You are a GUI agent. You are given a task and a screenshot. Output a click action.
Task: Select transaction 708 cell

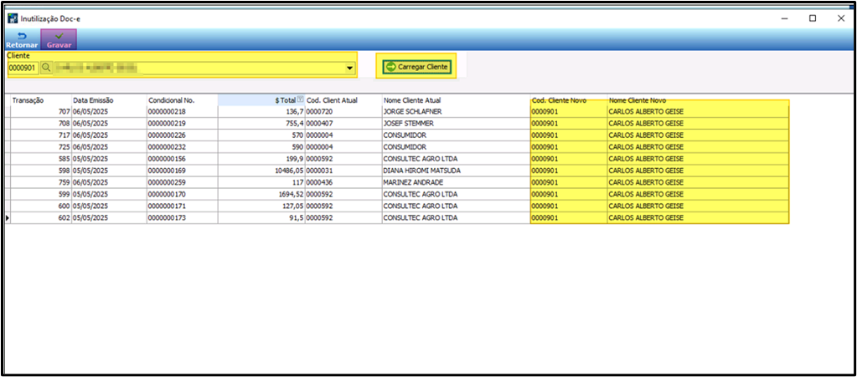(x=41, y=124)
